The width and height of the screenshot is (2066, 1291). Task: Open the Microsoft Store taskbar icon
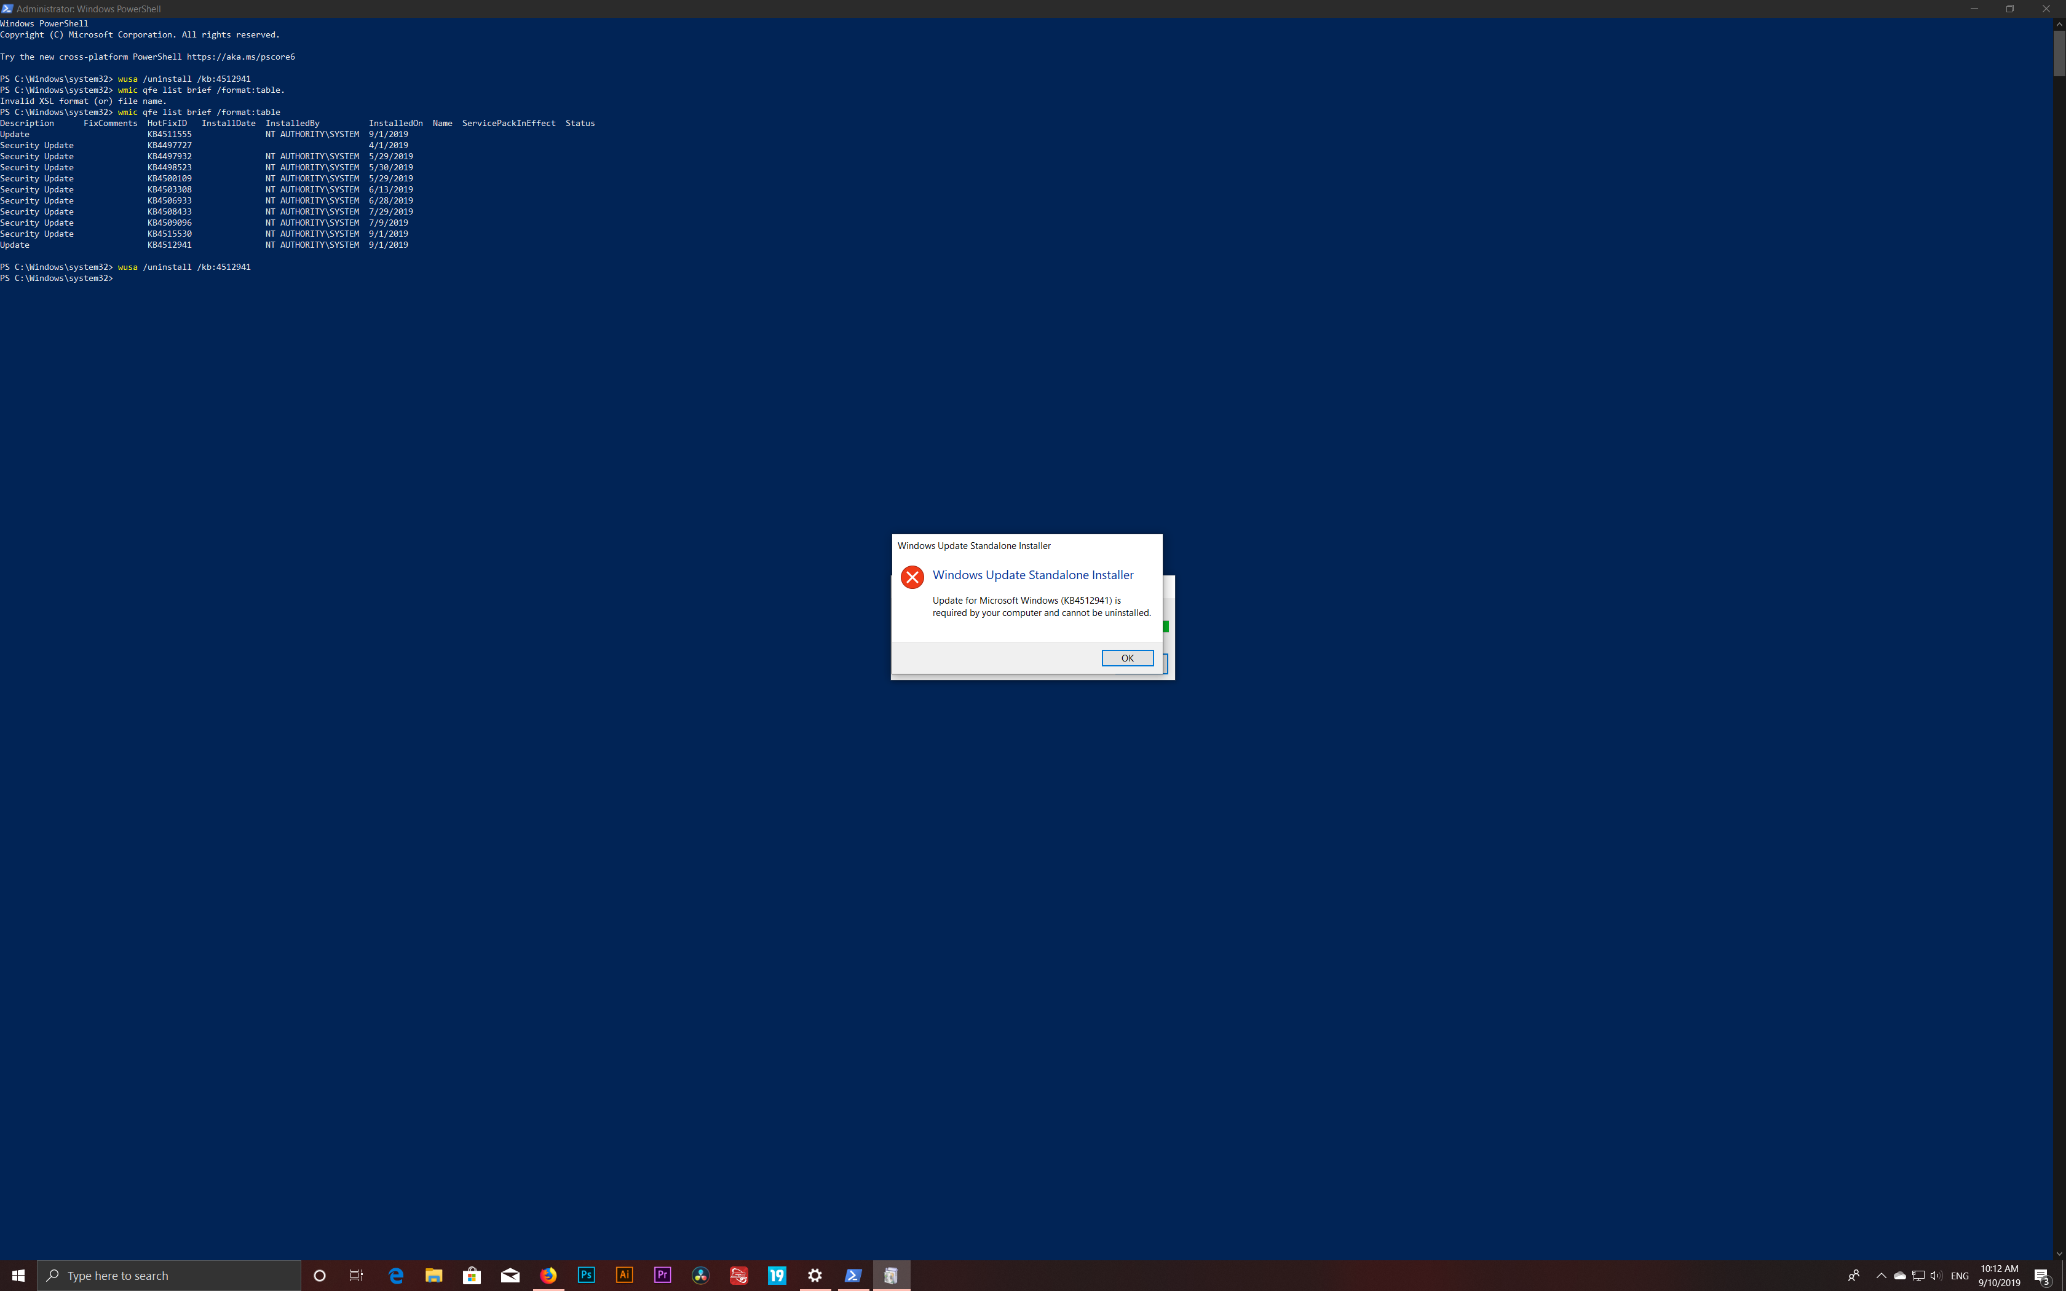[472, 1276]
